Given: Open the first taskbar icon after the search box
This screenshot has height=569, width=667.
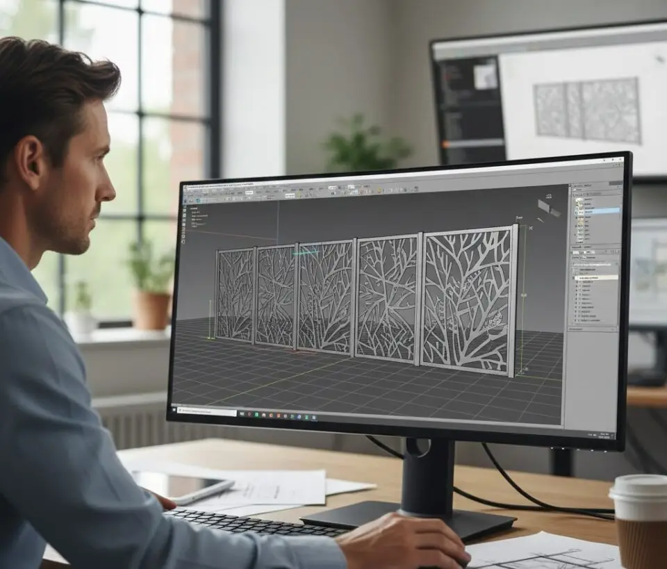Looking at the screenshot, I should coord(242,413).
